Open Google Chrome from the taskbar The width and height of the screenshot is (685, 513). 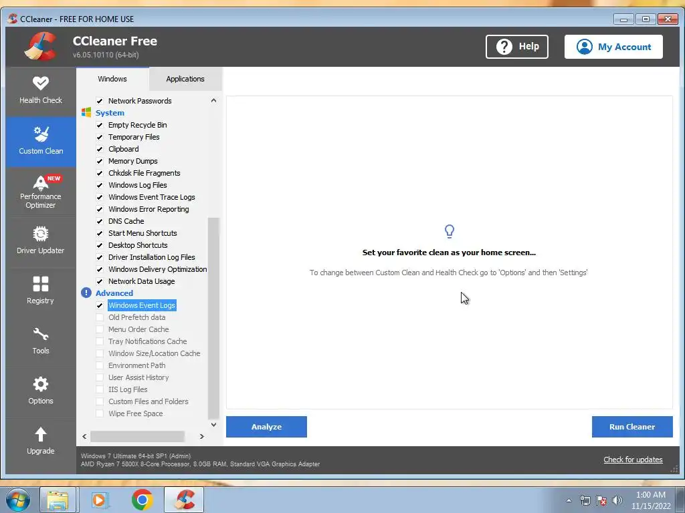(142, 500)
